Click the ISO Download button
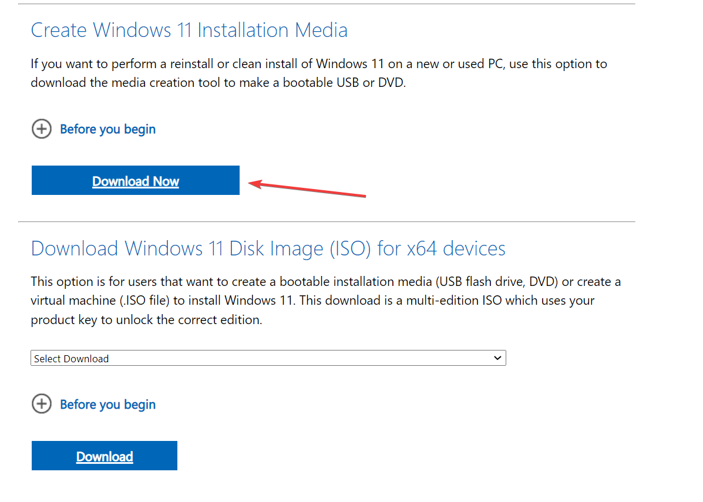This screenshot has height=502, width=703. tap(105, 456)
